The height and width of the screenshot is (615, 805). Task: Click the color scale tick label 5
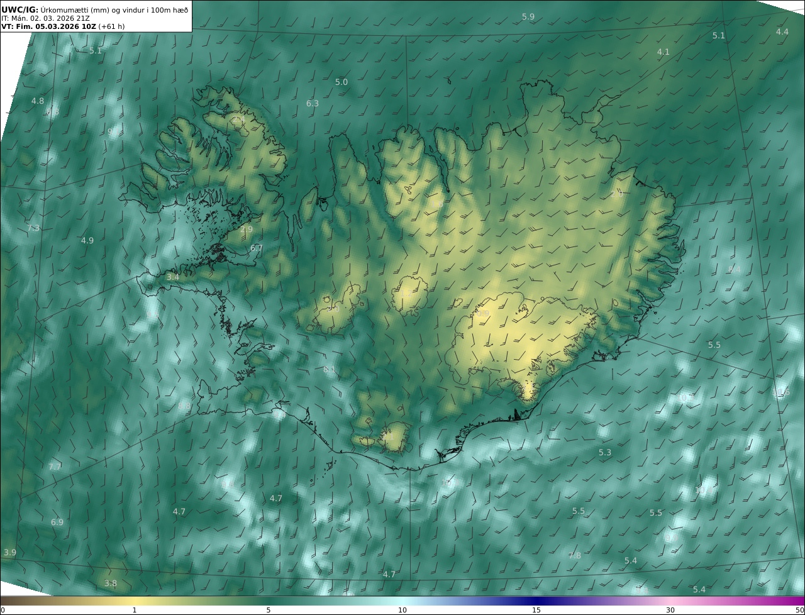[269, 610]
